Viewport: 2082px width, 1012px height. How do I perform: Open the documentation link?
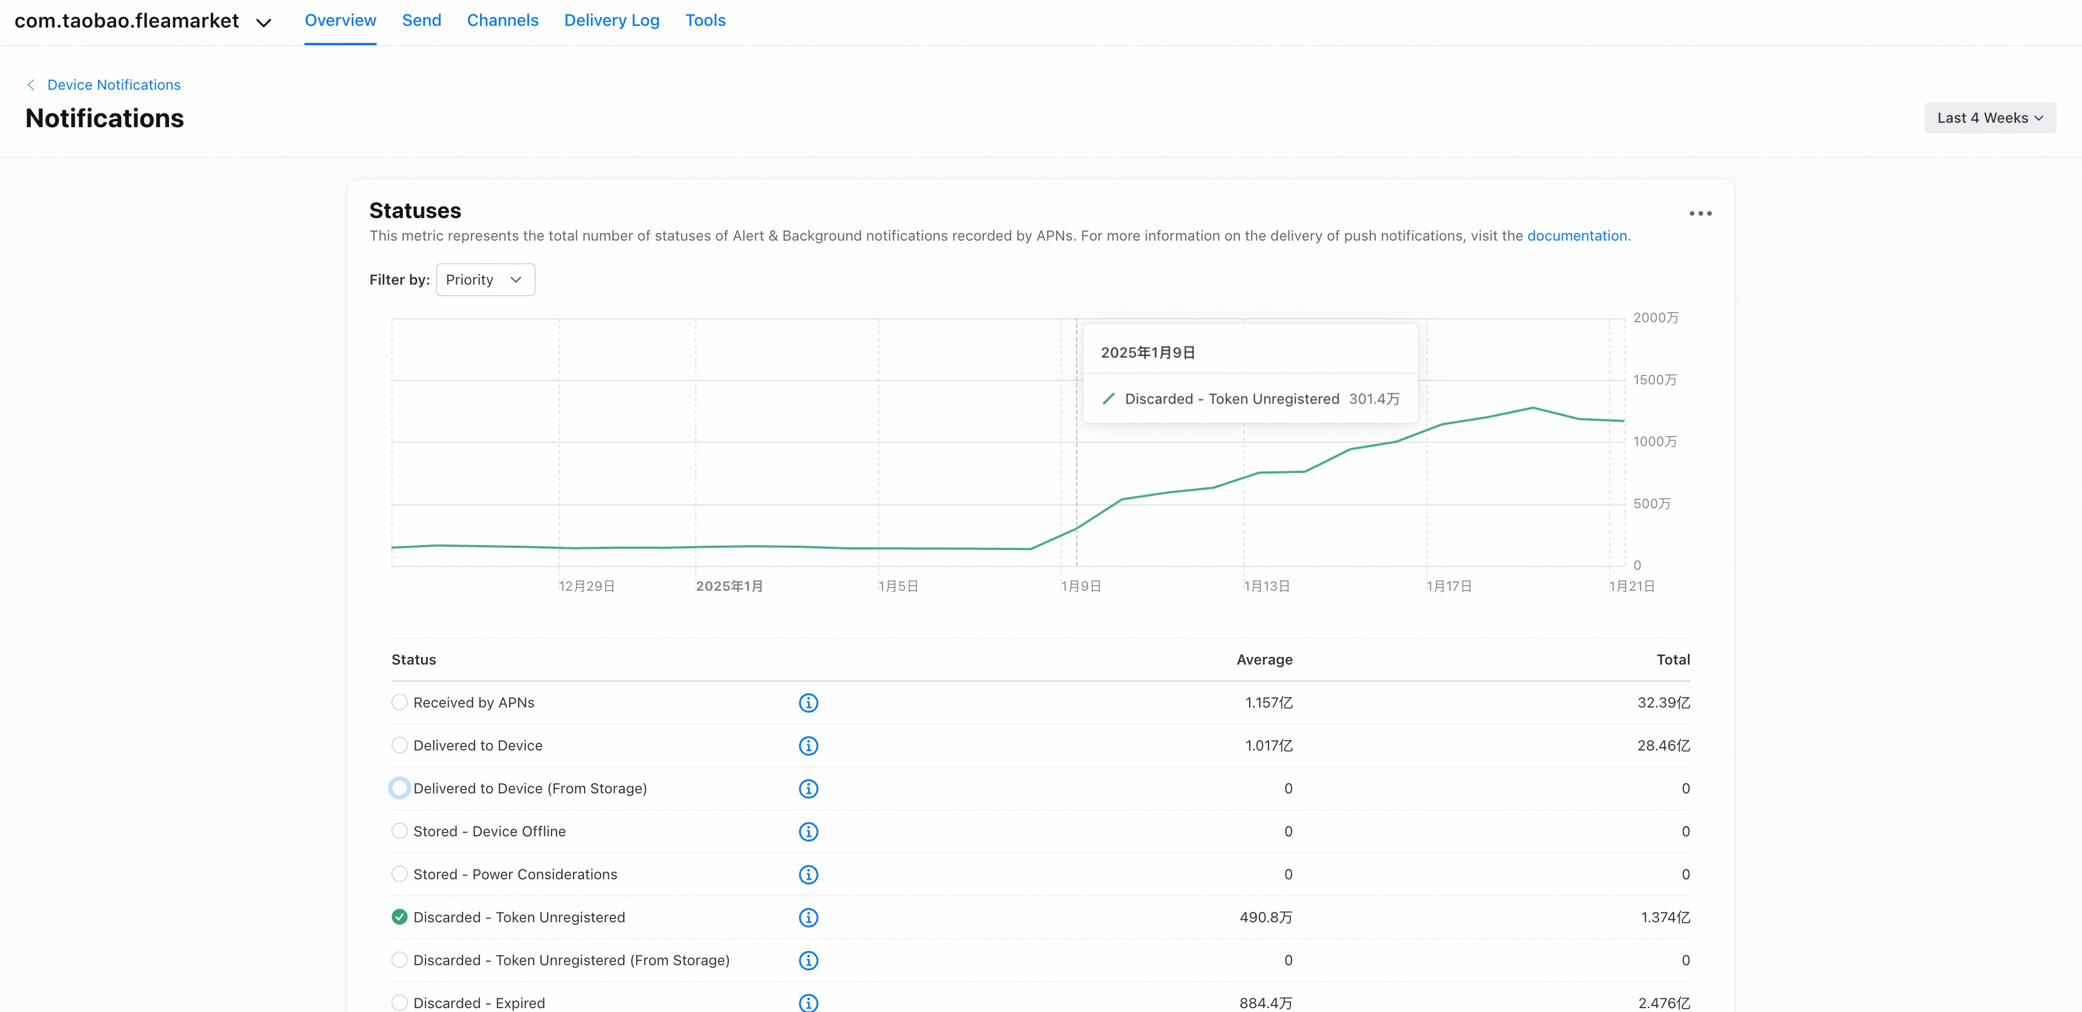pos(1576,236)
